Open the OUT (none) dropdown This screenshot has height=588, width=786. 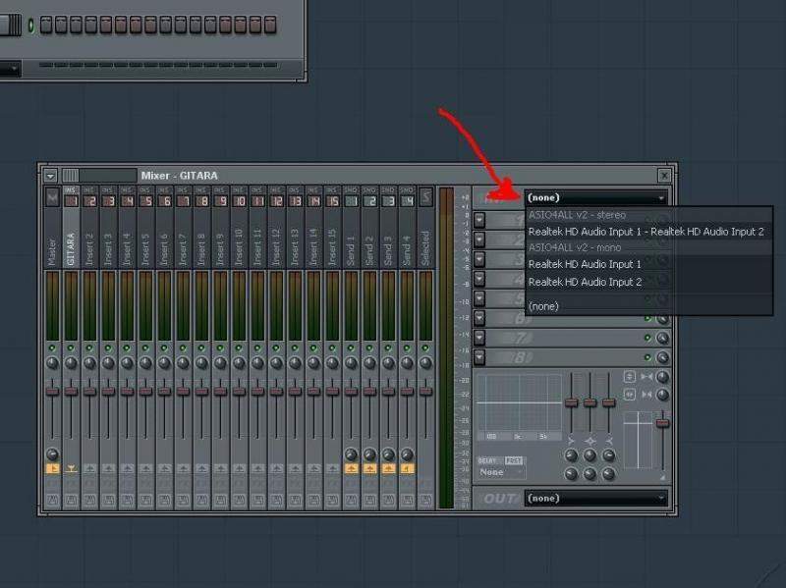(x=595, y=498)
